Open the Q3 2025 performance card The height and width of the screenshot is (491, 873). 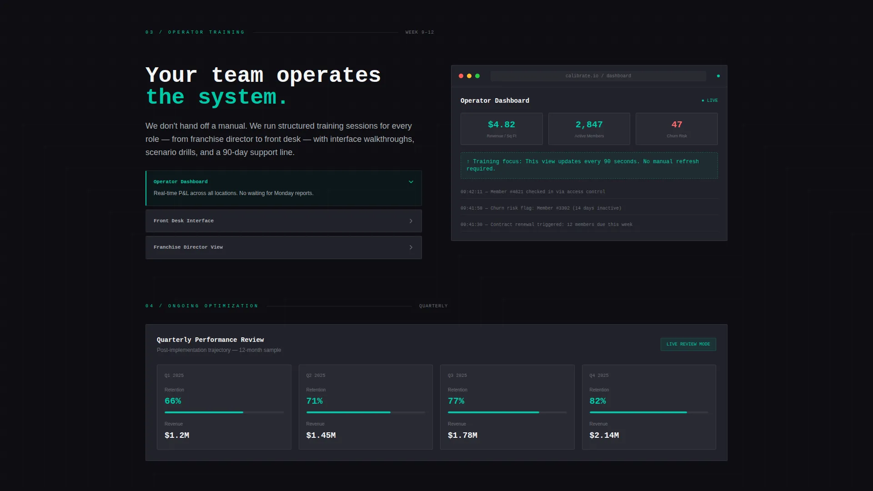pyautogui.click(x=507, y=407)
